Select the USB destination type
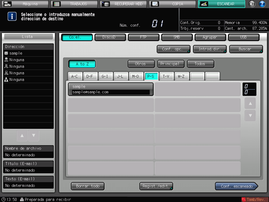 tap(244, 37)
